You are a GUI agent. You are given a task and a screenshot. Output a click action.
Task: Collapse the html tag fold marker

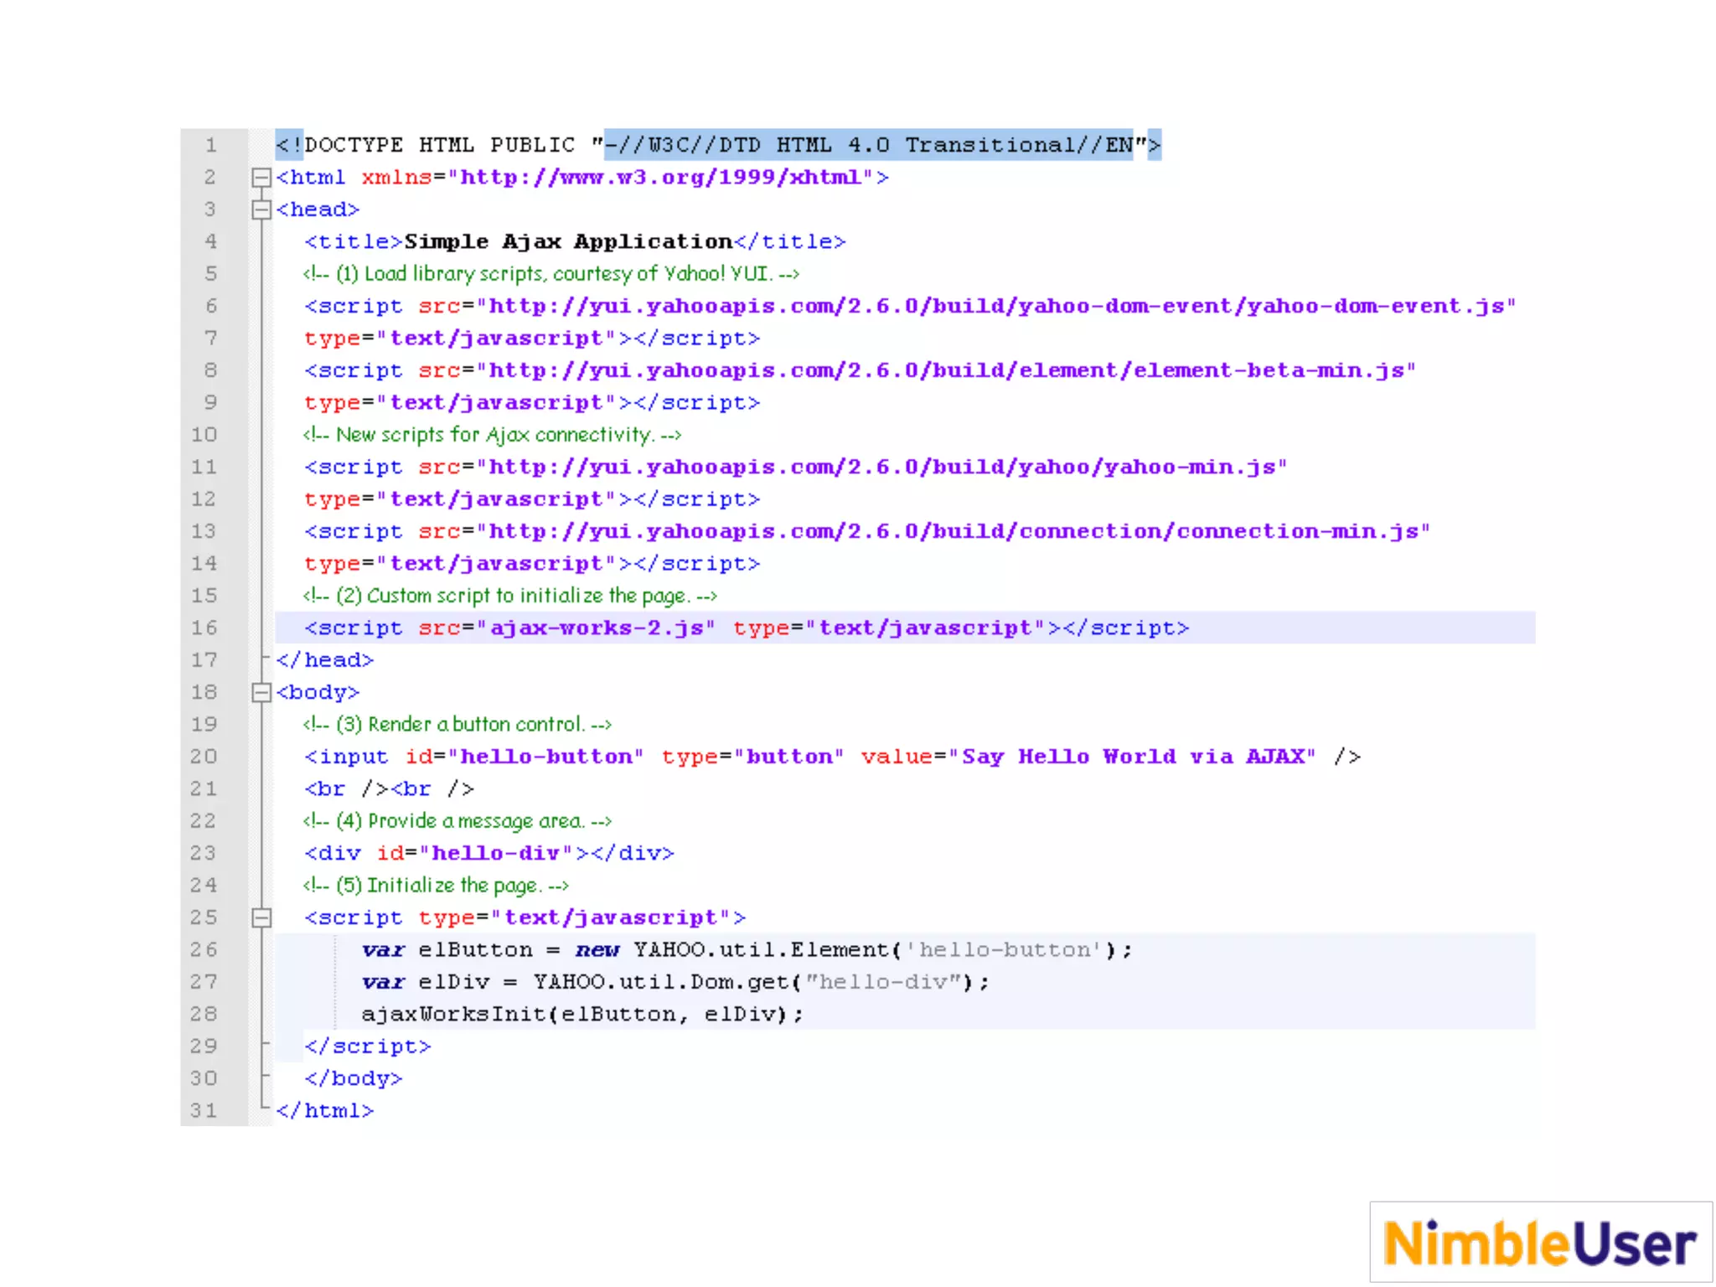261,178
